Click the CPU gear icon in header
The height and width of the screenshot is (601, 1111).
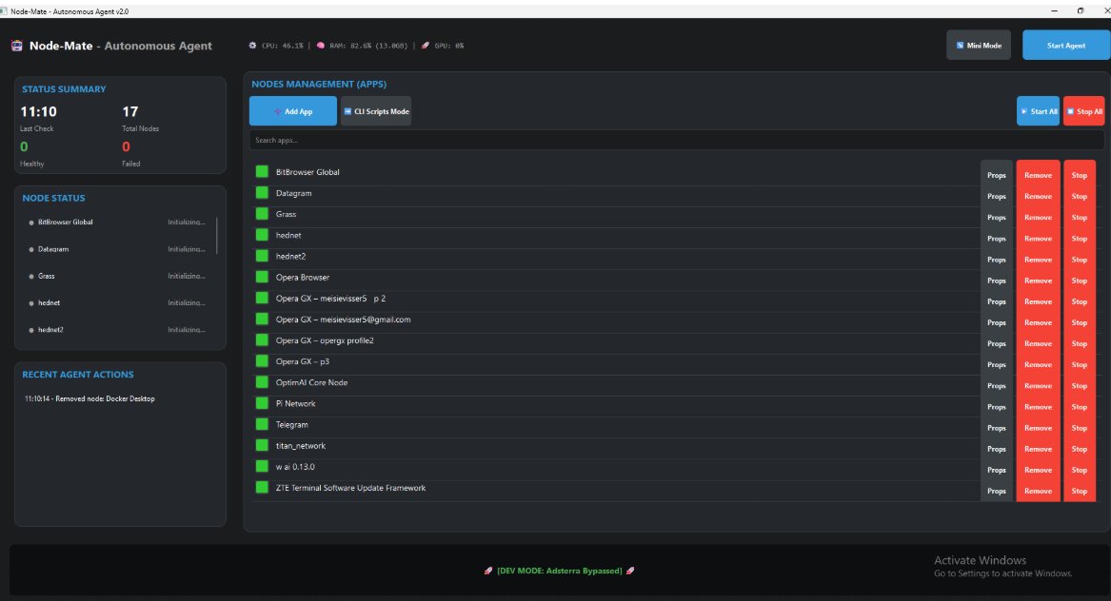point(252,46)
